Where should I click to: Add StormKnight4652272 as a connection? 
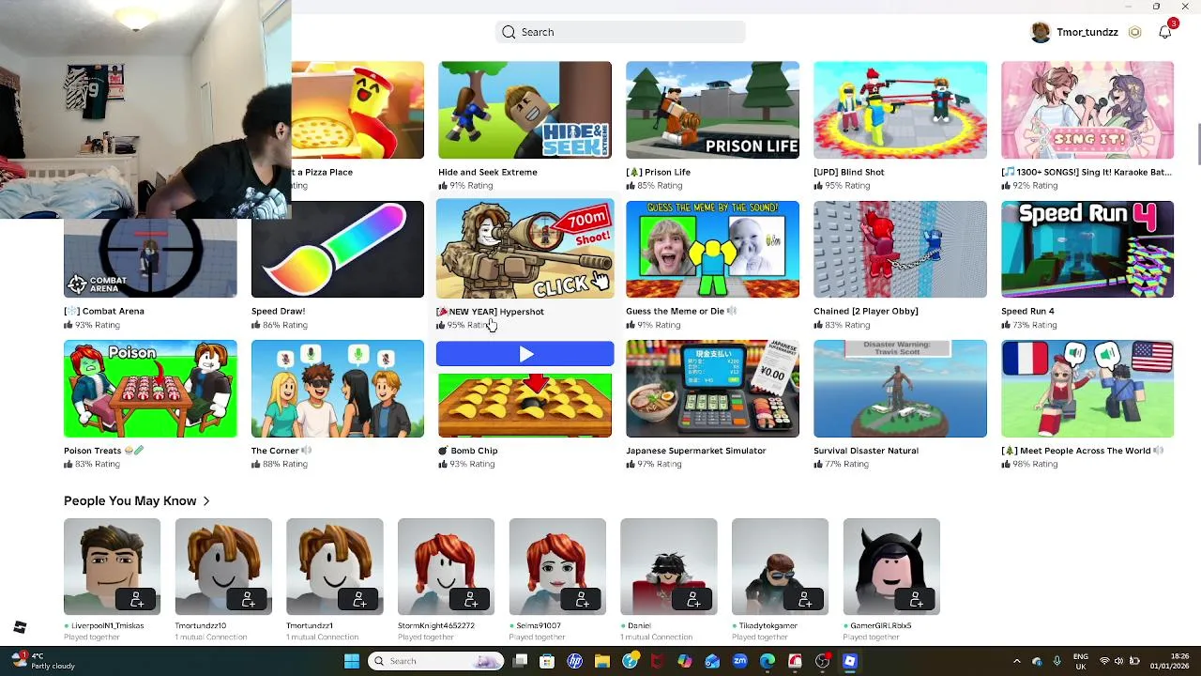click(470, 599)
